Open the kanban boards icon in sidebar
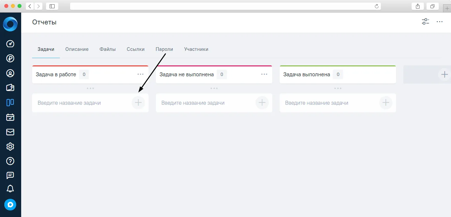 [x=10, y=102]
